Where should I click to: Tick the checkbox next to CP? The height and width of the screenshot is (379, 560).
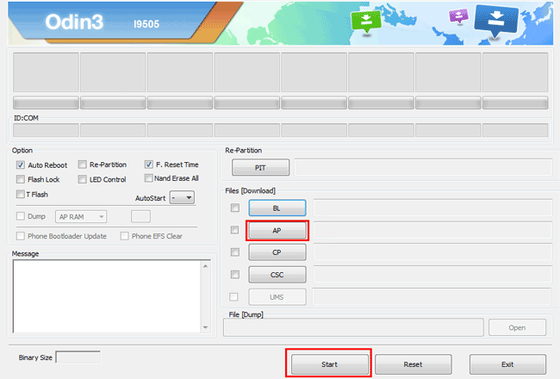[x=235, y=252]
